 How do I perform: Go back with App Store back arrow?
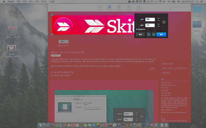tap(51, 9)
